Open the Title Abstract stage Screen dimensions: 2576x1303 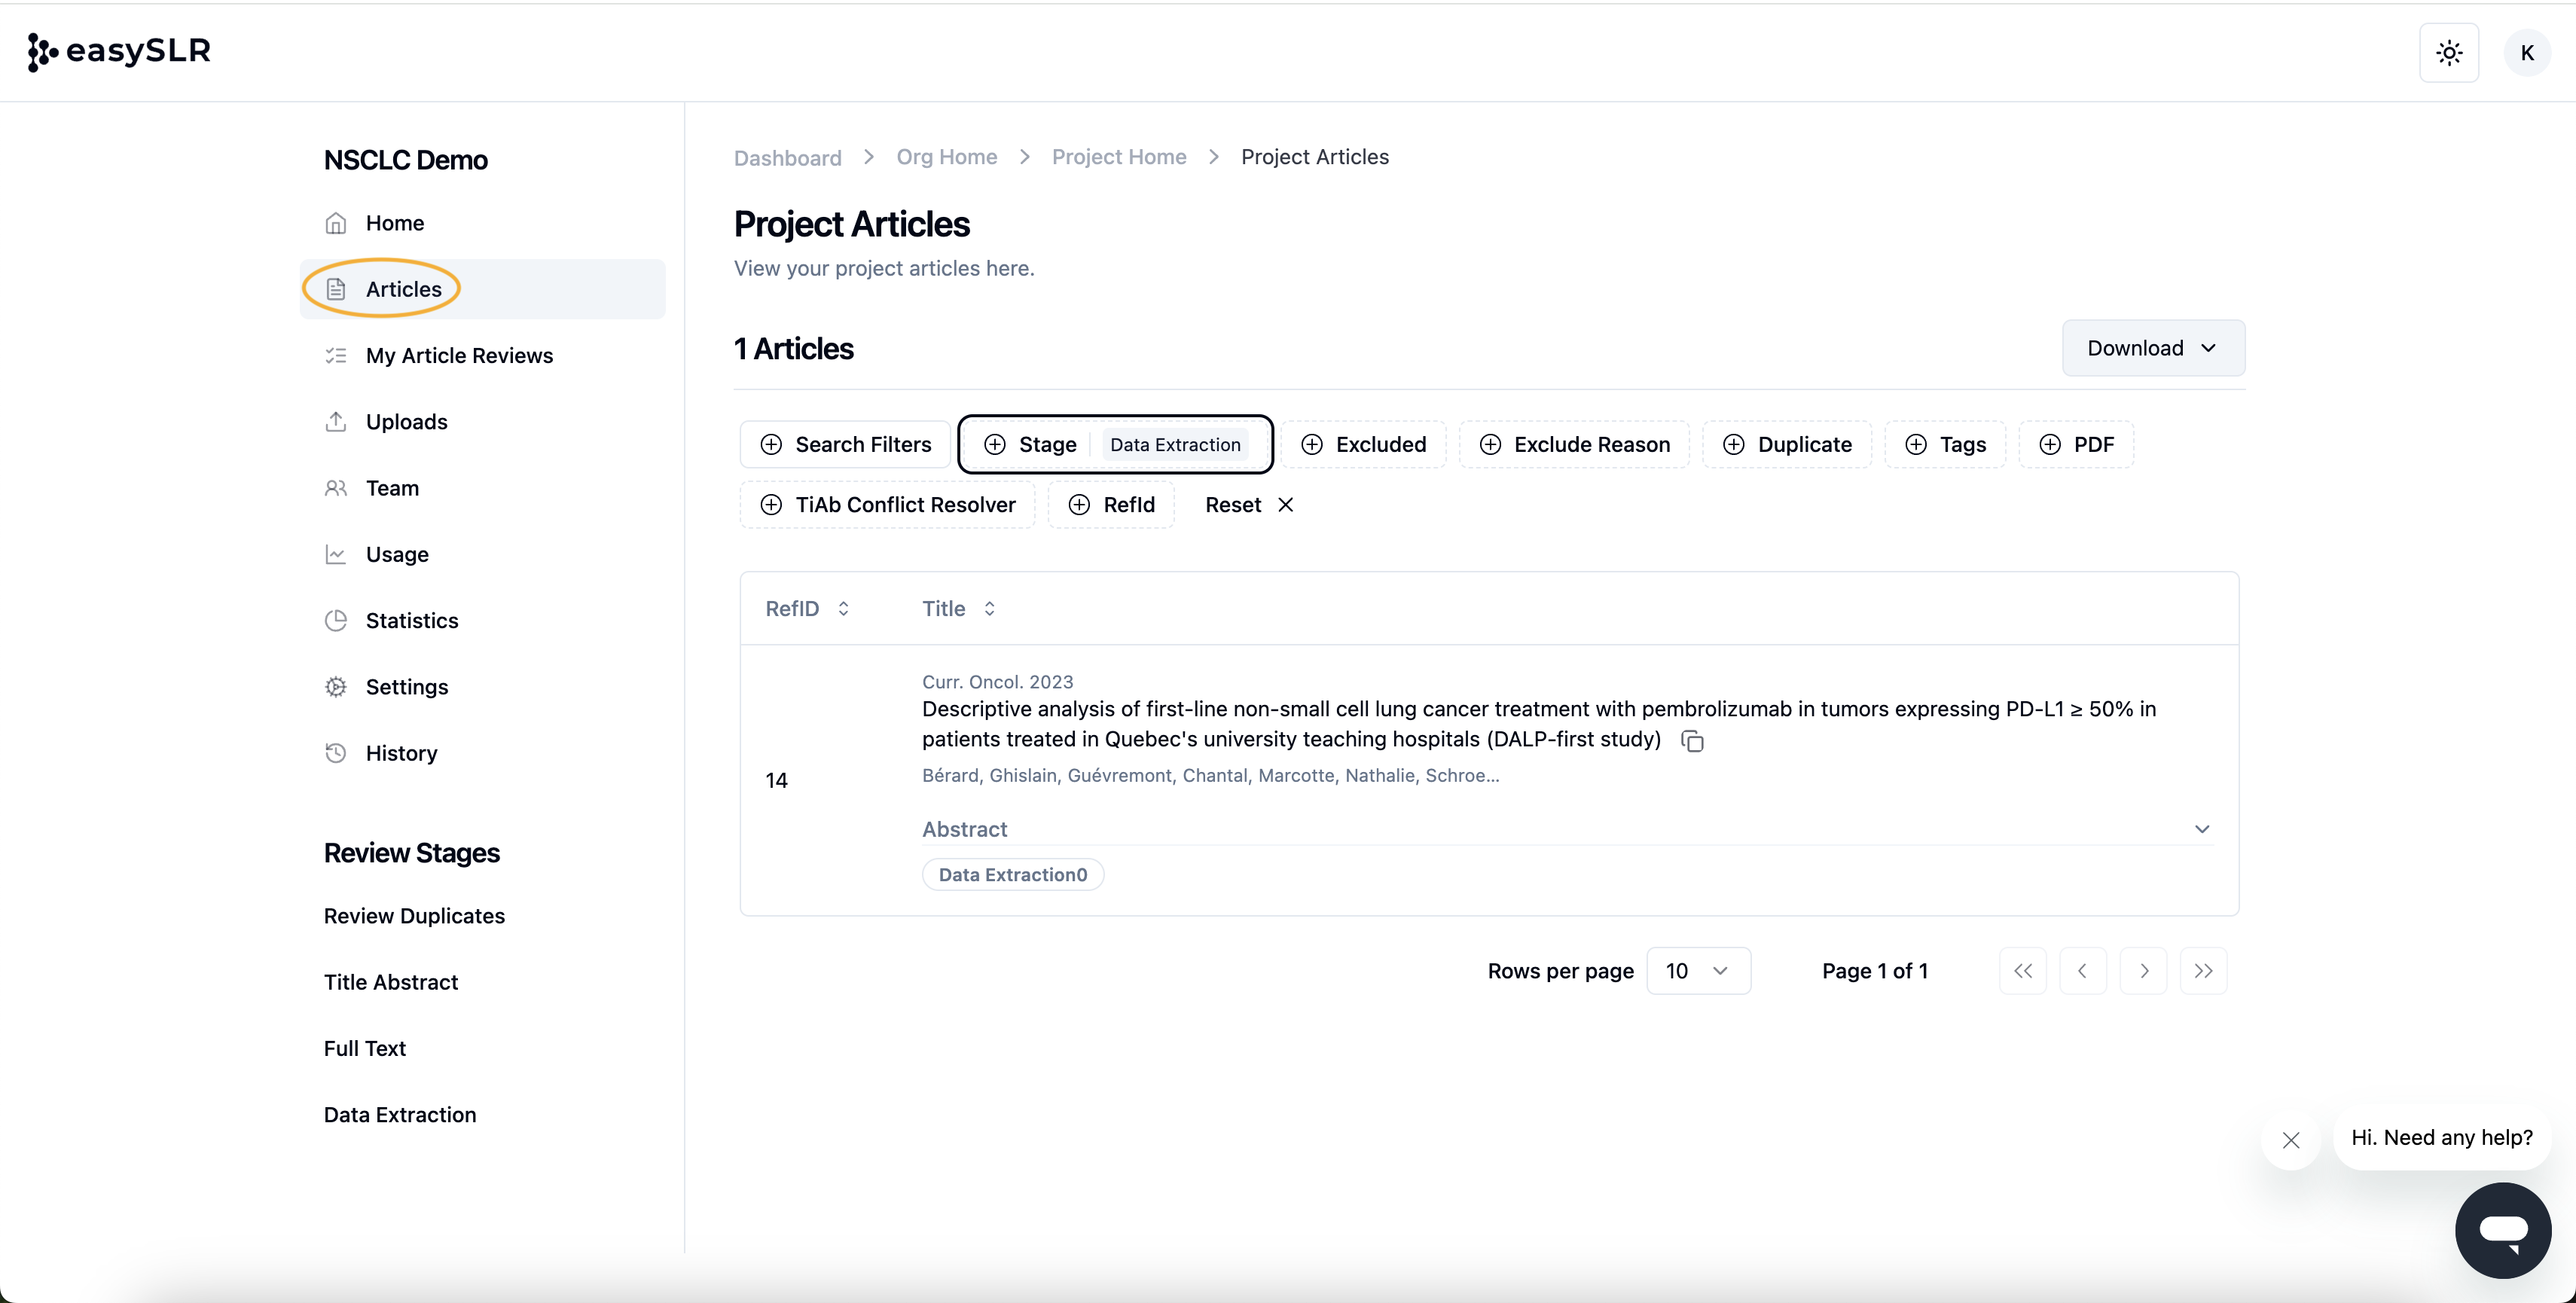click(391, 982)
